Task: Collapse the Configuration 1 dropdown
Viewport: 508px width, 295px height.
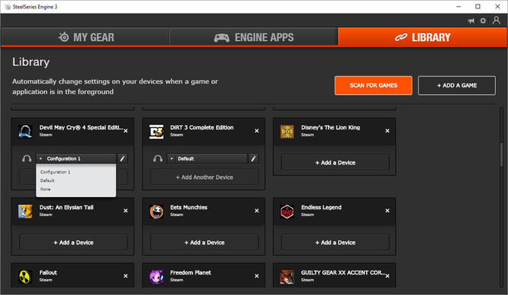Action: tap(76, 158)
